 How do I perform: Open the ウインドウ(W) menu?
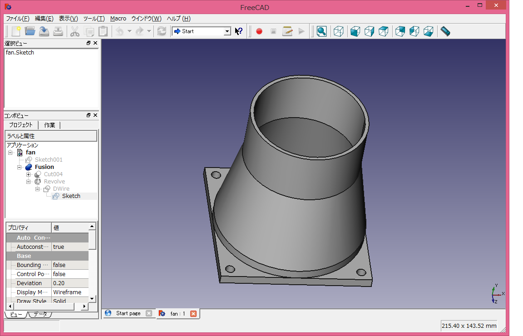click(x=147, y=19)
